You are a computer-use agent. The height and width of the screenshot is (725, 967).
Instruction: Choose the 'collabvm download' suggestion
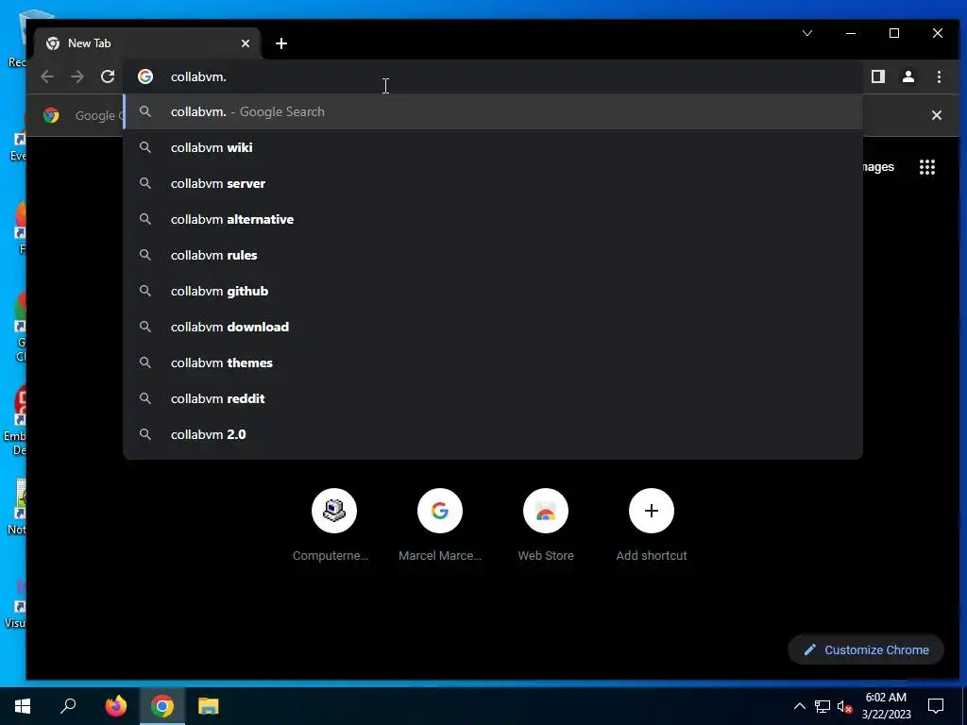(493, 327)
